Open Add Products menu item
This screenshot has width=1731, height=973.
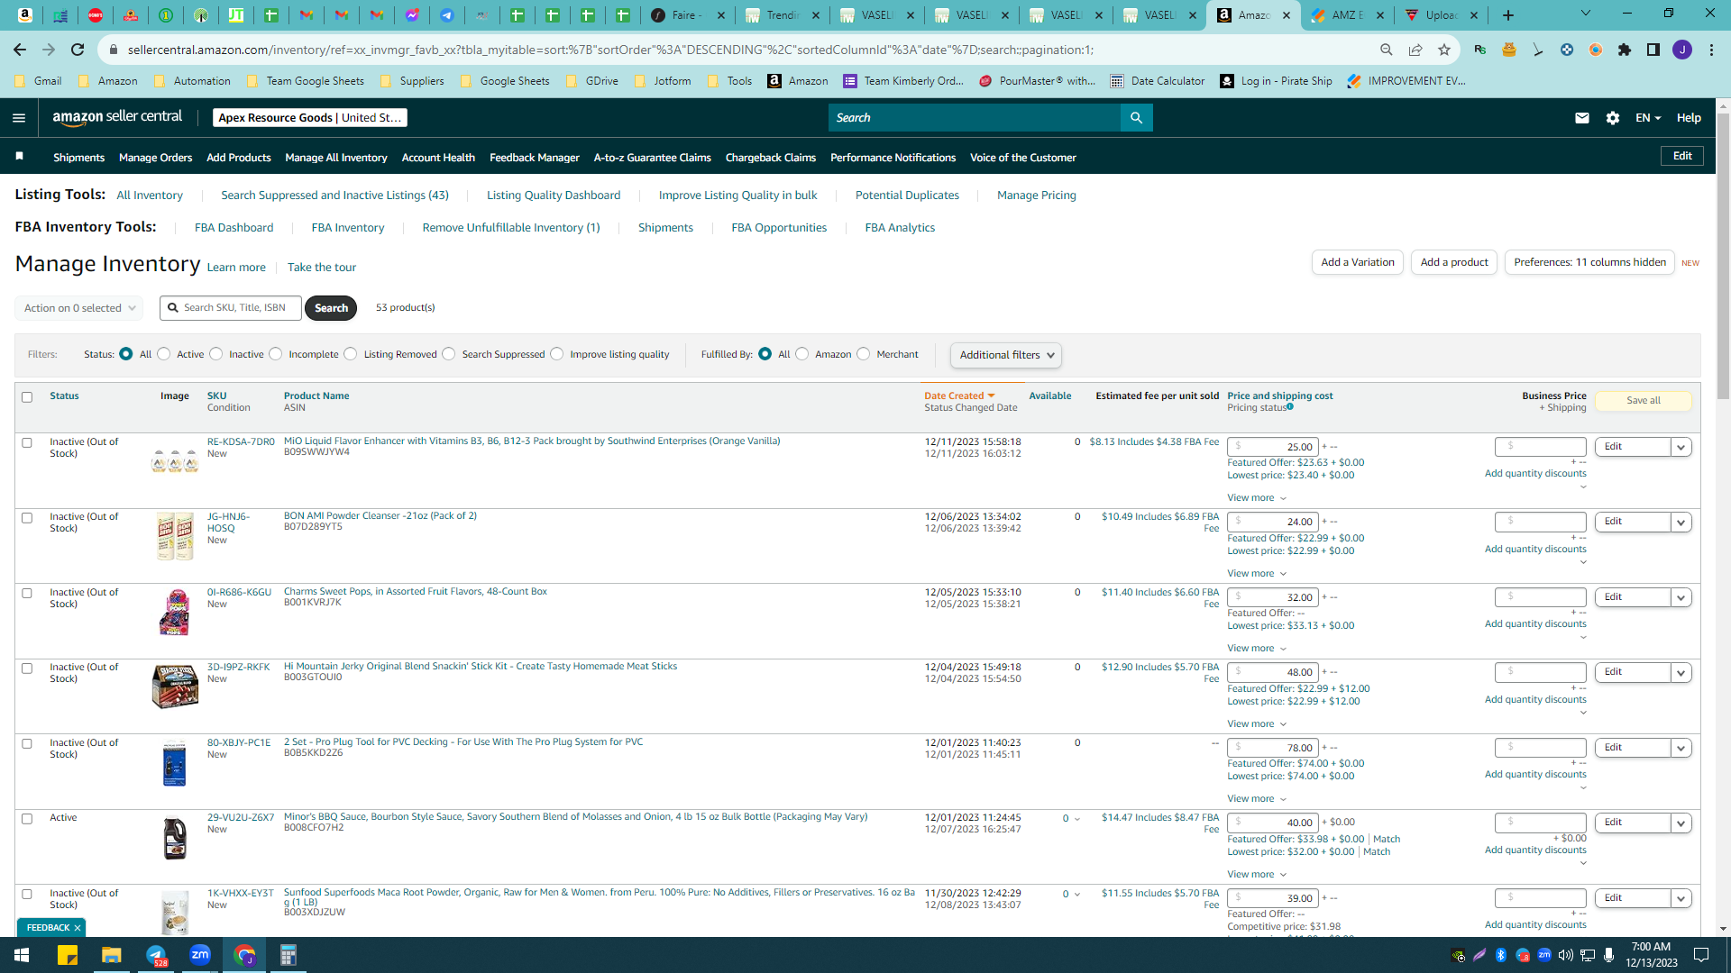pos(239,158)
